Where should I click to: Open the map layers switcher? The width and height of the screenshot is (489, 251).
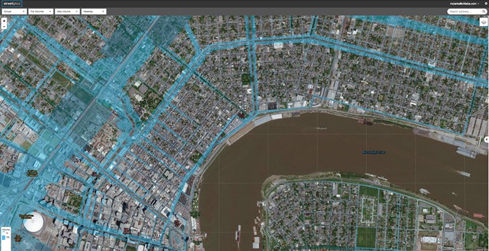tap(484, 22)
